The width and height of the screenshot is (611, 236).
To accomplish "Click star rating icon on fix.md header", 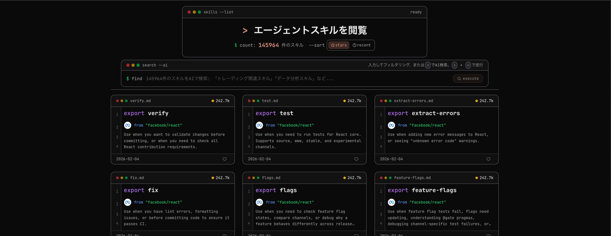I will (213, 178).
